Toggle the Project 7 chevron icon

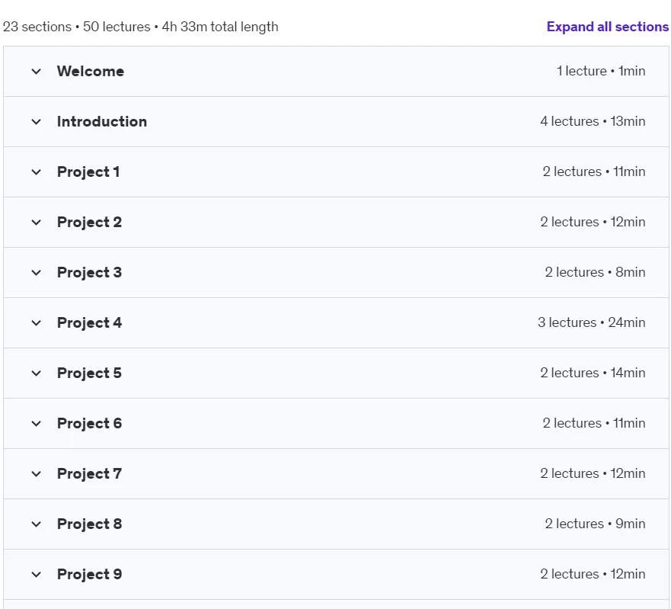(x=37, y=474)
